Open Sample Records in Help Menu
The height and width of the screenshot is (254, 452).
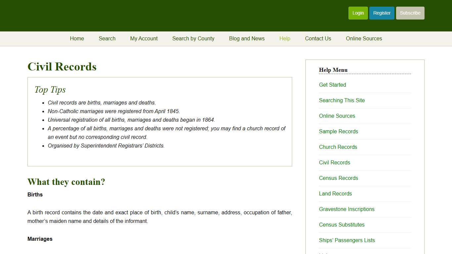coord(338,132)
